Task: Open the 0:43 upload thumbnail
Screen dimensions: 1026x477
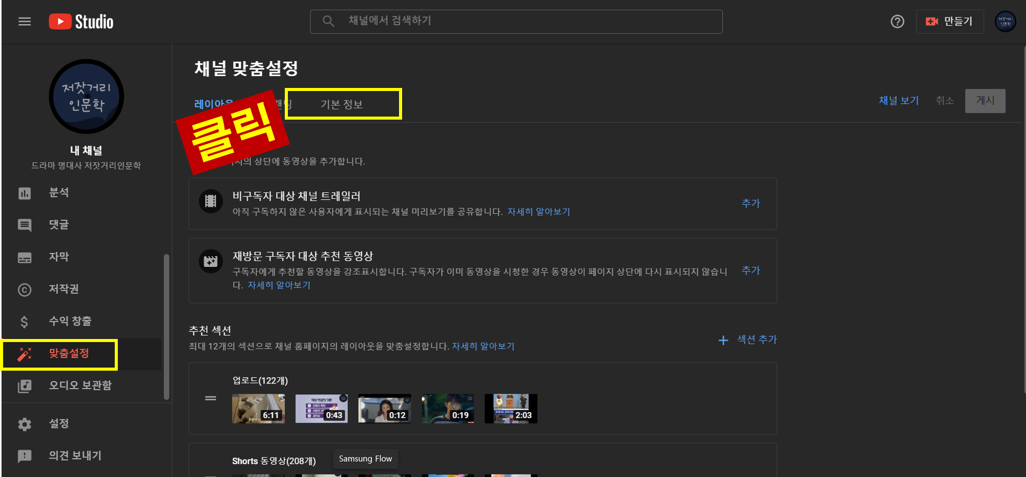Action: (x=321, y=408)
